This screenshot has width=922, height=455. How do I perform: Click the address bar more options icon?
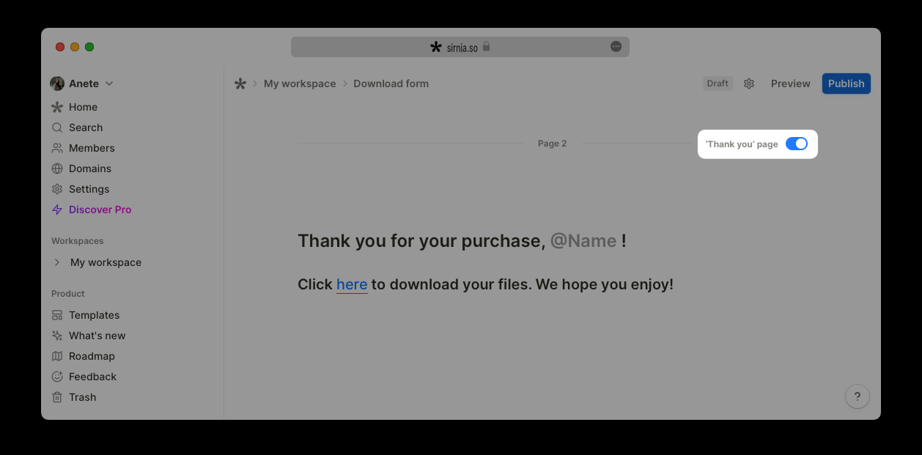click(x=616, y=46)
